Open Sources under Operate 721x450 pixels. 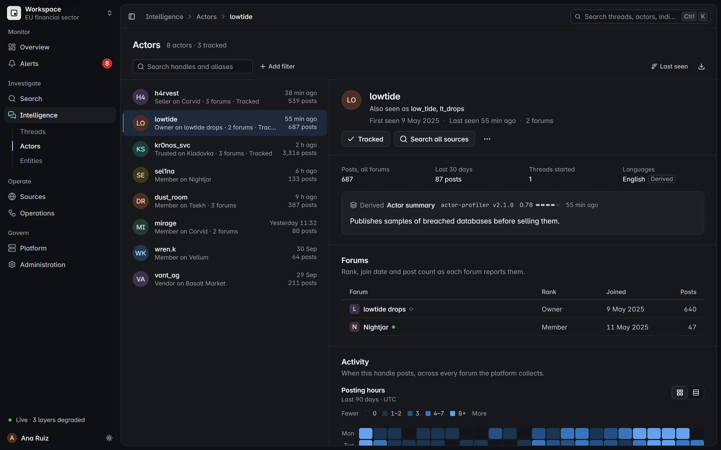60,197
